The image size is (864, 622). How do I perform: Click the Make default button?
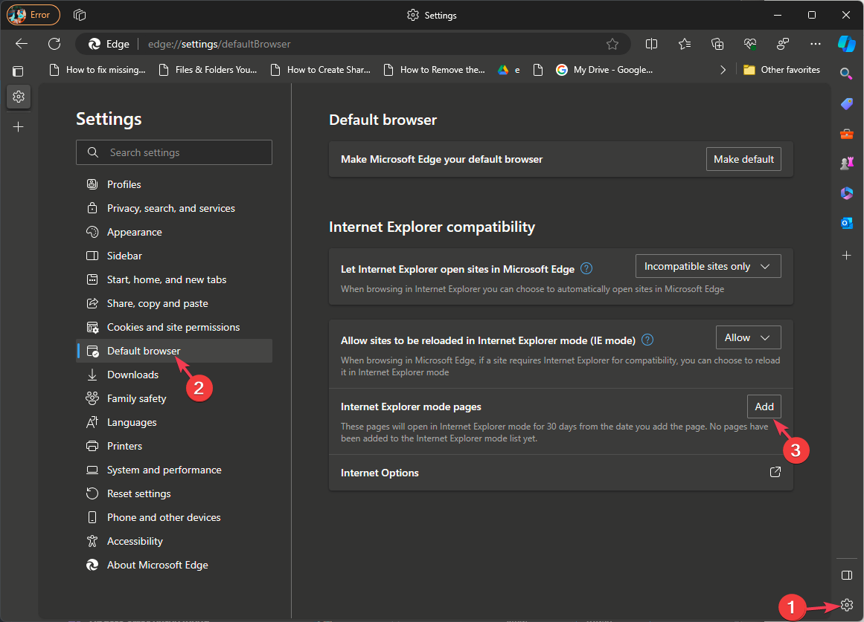(x=743, y=159)
